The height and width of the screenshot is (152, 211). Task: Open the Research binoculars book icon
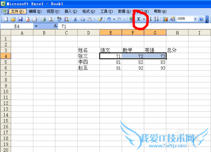click(66, 19)
